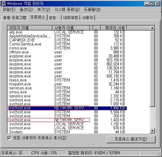Select svchost.exe using 200 KB

click(x=67, y=116)
